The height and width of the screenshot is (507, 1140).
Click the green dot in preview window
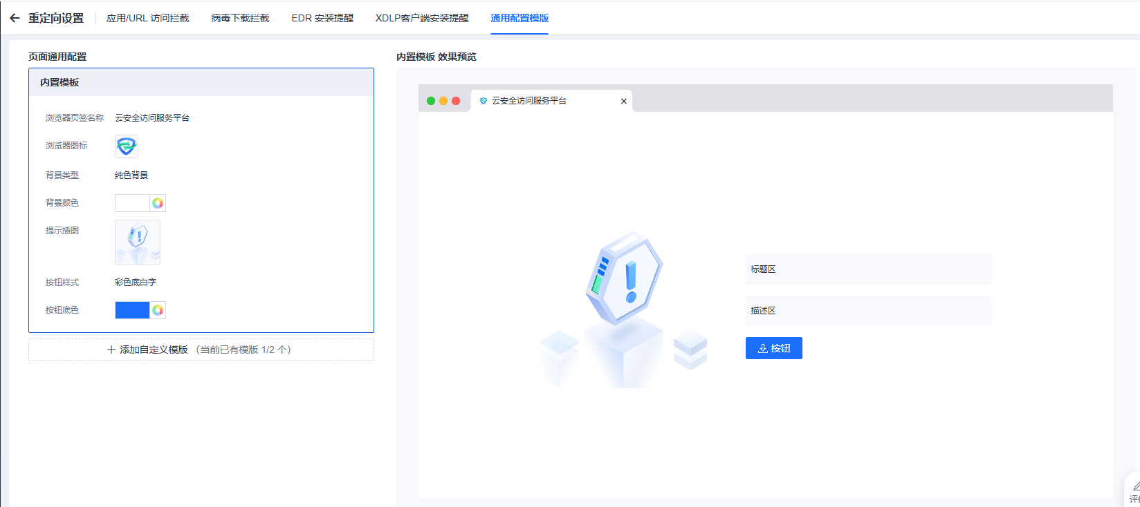click(x=431, y=101)
